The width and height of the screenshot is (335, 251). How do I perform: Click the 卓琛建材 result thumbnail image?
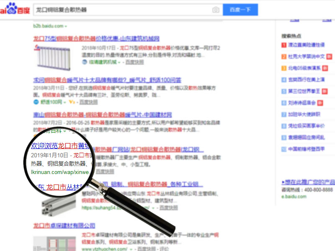click(55, 243)
